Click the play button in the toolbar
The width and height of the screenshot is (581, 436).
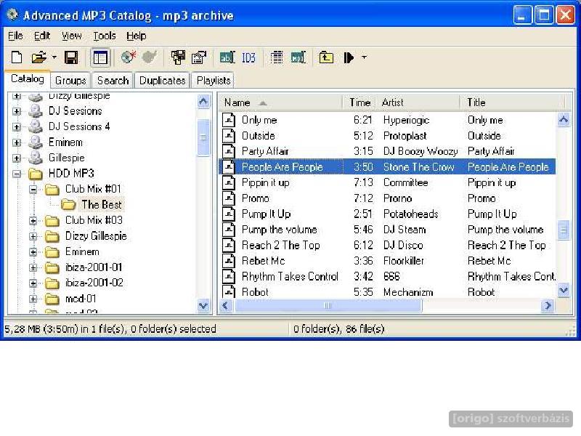[x=349, y=58]
